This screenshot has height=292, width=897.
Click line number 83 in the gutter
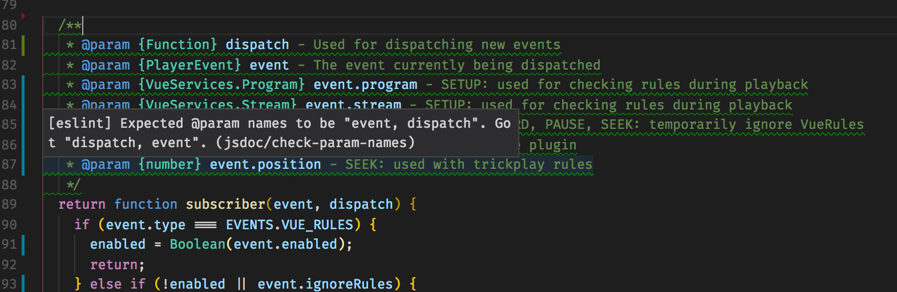[x=9, y=84]
